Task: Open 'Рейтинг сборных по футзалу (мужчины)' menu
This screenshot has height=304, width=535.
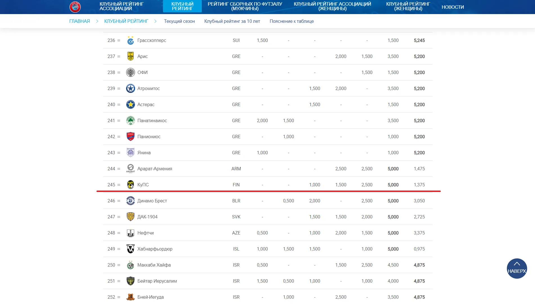Action: (245, 6)
